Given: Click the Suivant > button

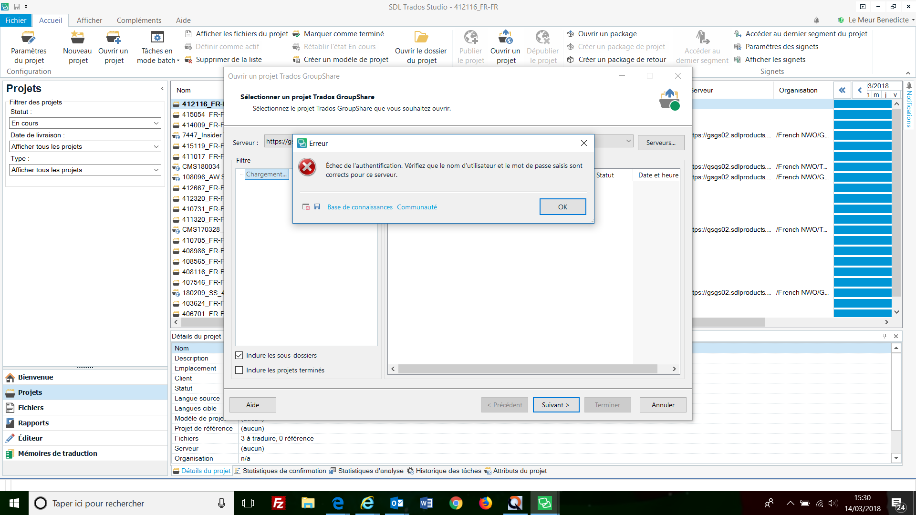Looking at the screenshot, I should pyautogui.click(x=556, y=405).
